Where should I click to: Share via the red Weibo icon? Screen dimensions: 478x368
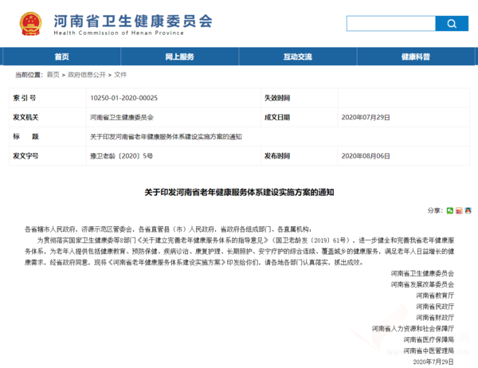tap(459, 210)
